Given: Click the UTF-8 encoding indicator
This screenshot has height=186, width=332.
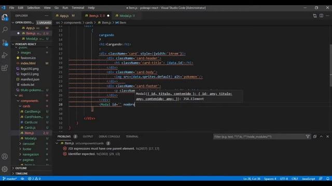Looking at the screenshot, I should (284, 179).
